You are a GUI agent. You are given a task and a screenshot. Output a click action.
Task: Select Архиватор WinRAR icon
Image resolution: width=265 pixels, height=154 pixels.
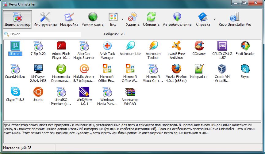tap(130, 92)
